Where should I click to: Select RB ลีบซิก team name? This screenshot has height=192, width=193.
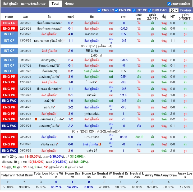(92, 51)
